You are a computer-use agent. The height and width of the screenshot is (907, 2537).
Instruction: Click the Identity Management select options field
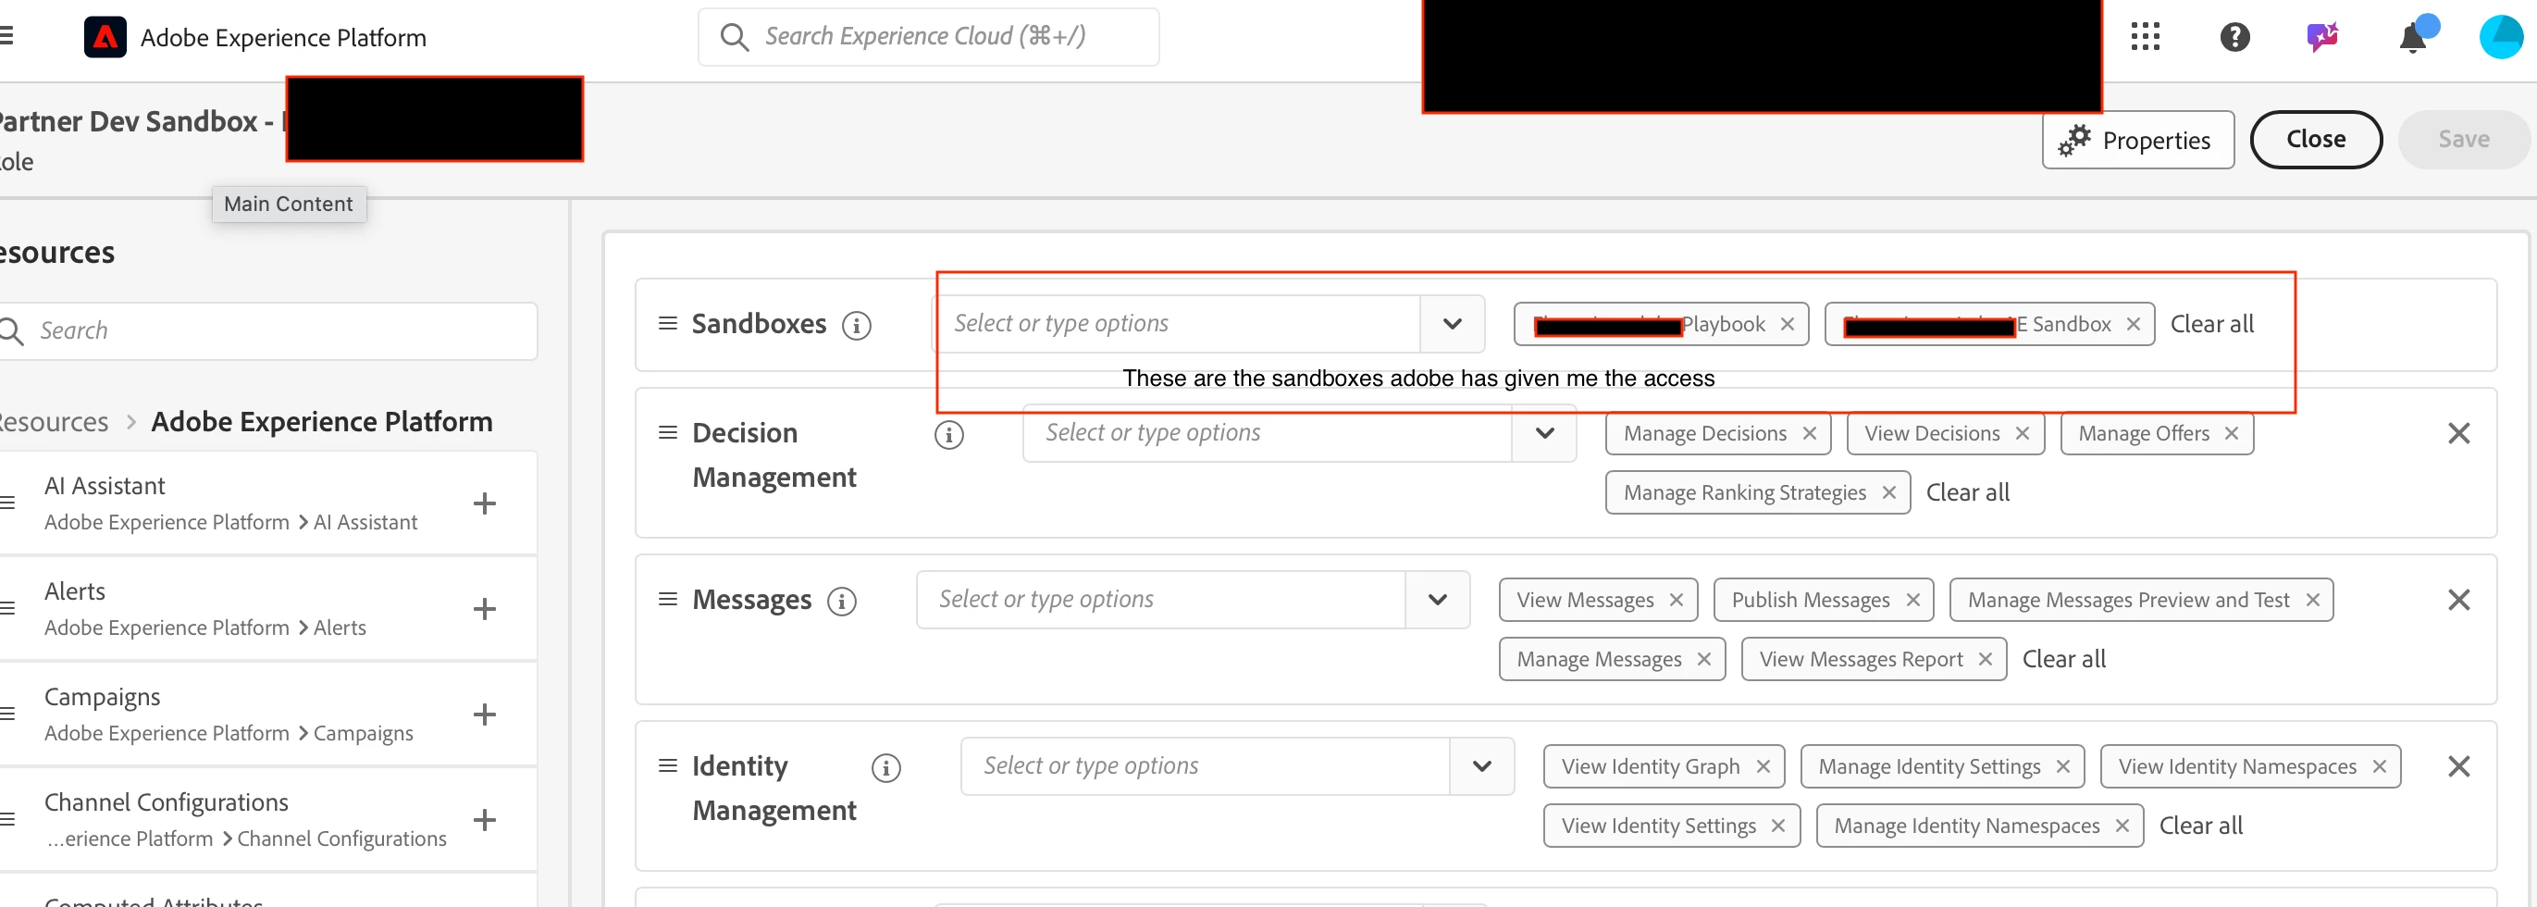click(1206, 766)
